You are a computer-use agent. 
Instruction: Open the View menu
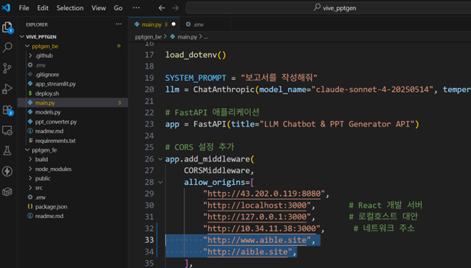tap(98, 8)
